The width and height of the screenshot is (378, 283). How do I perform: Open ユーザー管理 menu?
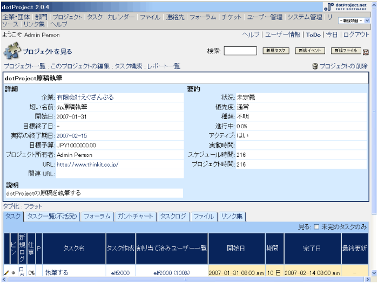265,17
